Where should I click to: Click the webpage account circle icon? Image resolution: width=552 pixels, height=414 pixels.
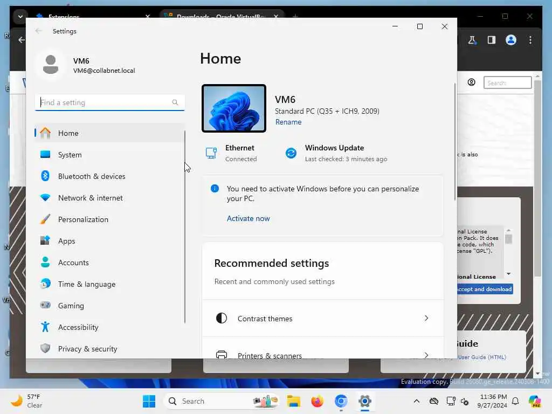pyautogui.click(x=471, y=82)
